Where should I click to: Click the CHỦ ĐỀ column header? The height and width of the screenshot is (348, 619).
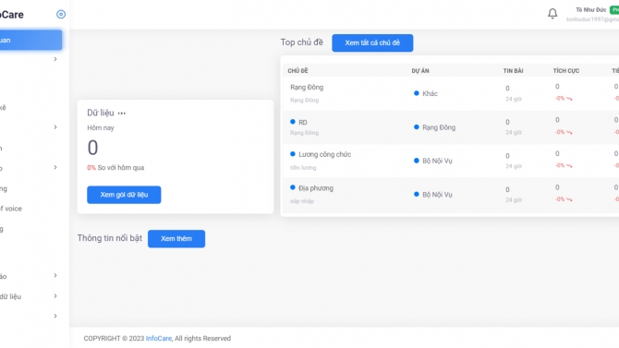point(297,71)
